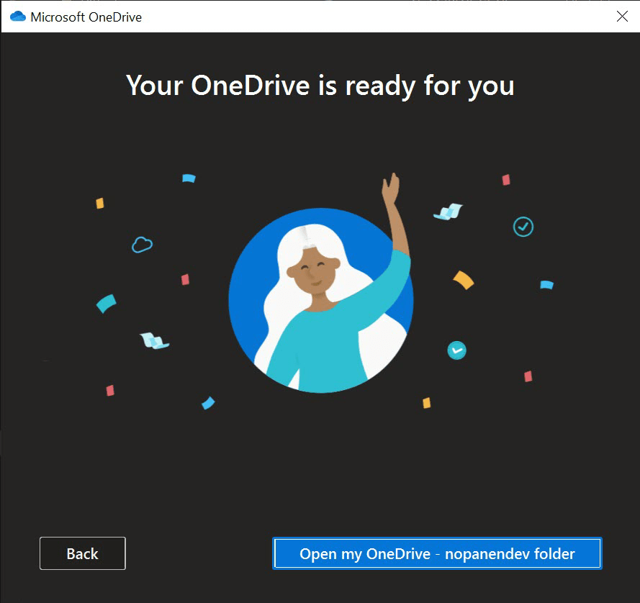
Task: Click the outlined checkmark circle icon
Action: point(523,227)
